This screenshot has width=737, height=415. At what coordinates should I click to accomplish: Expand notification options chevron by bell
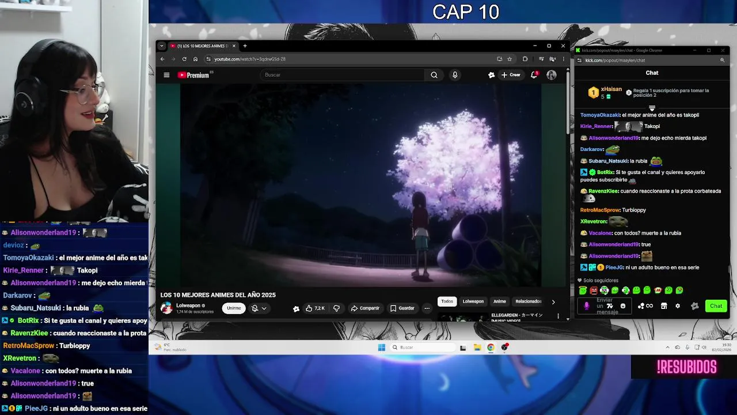point(264,308)
